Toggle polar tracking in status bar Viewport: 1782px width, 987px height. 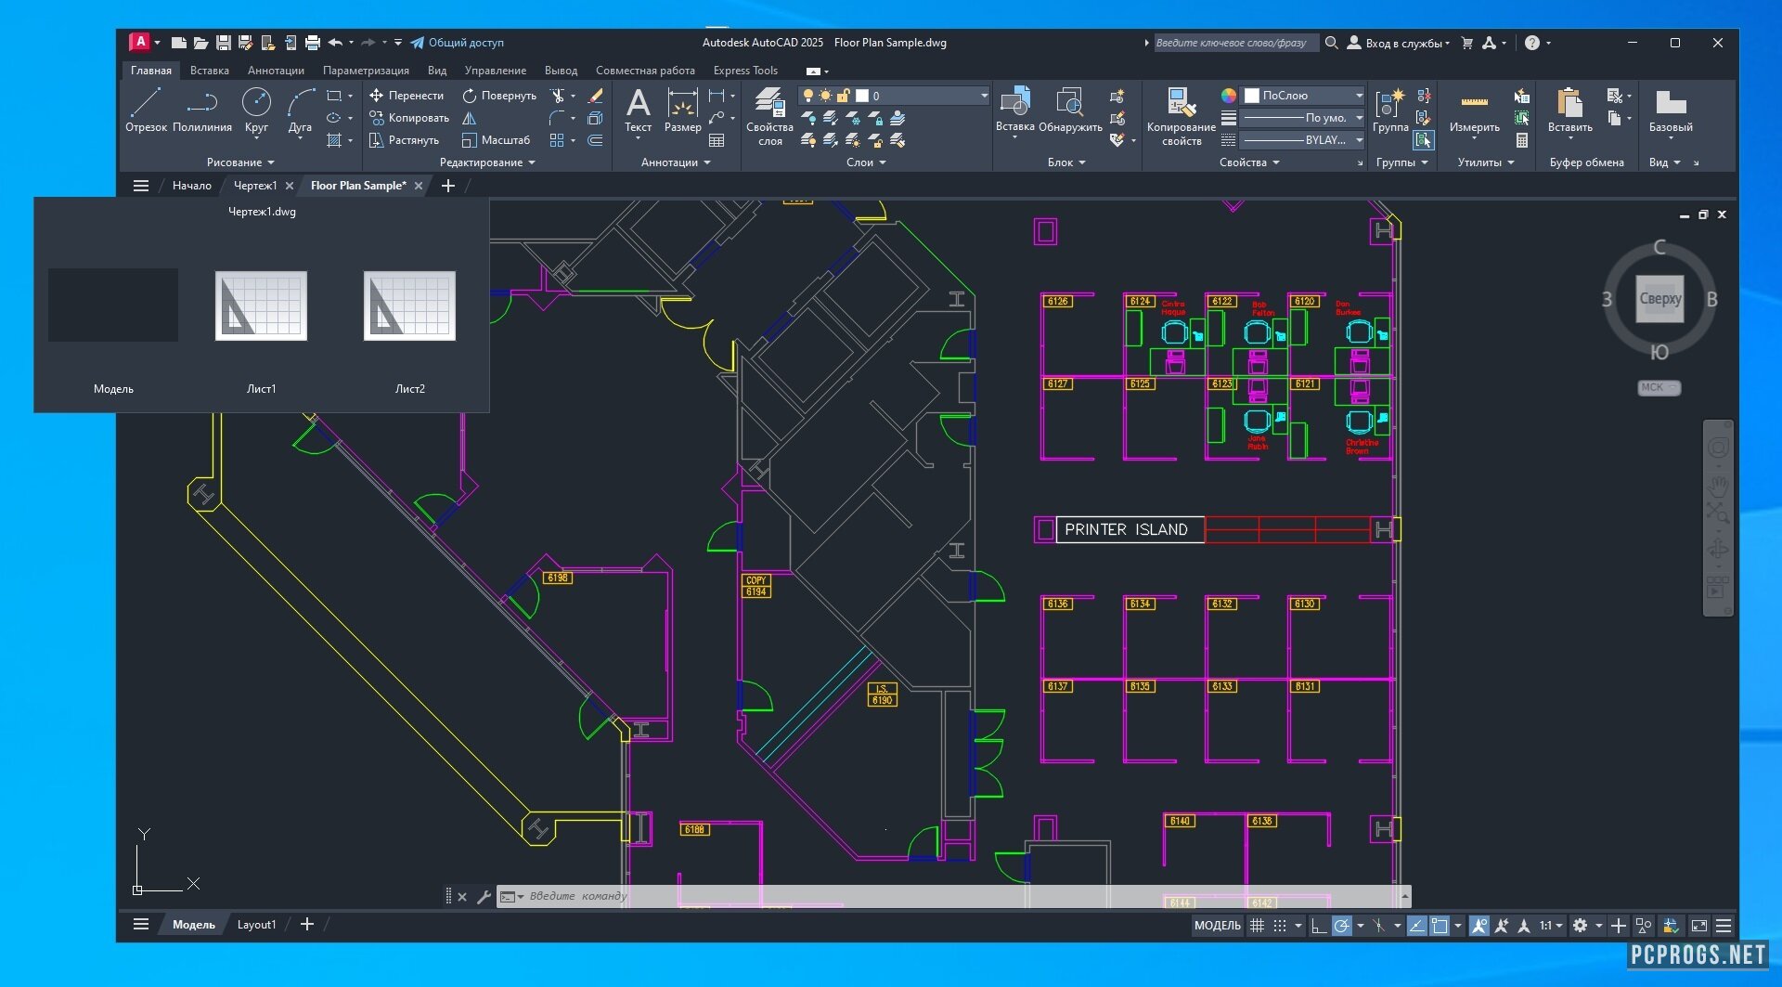click(x=1342, y=926)
